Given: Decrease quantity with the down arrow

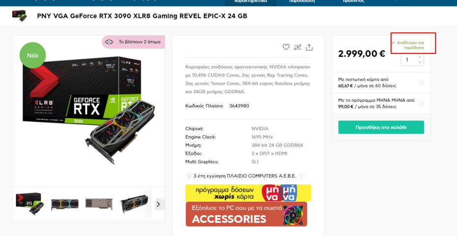Looking at the screenshot, I should (x=420, y=63).
